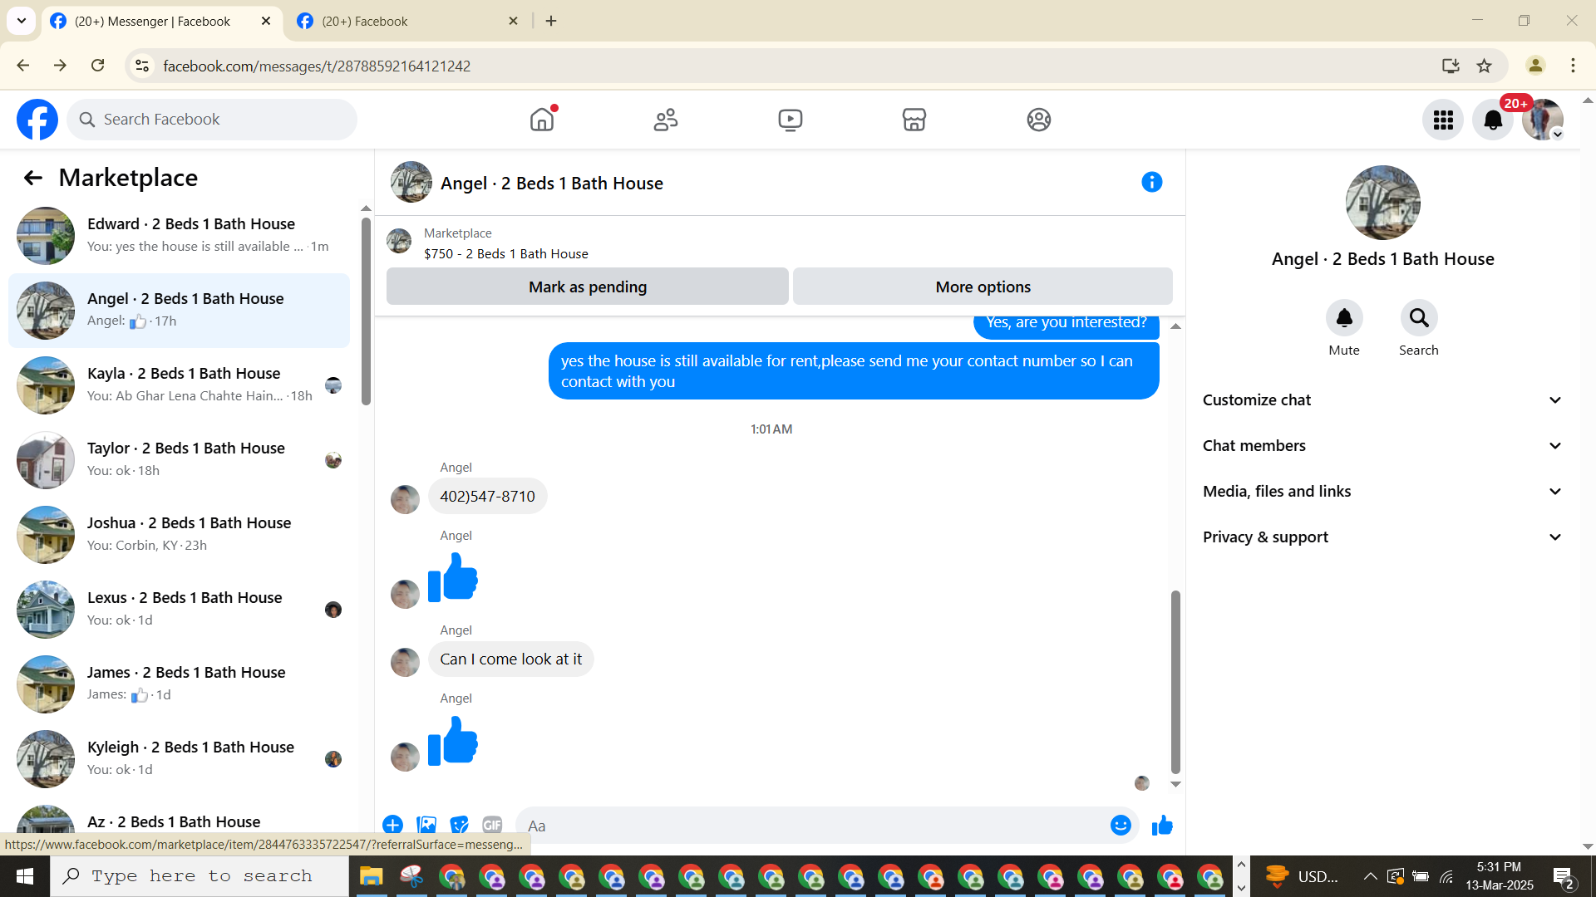1596x897 pixels.
Task: Go back using the Marketplace arrow
Action: (x=32, y=178)
